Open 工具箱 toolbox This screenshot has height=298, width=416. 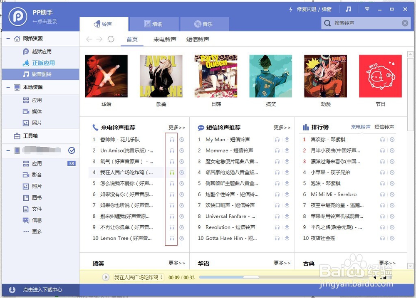(41, 136)
